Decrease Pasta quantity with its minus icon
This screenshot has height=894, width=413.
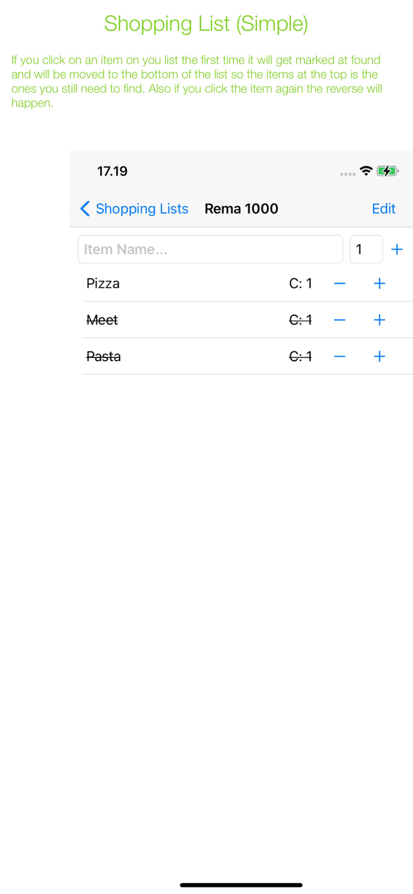pos(339,356)
